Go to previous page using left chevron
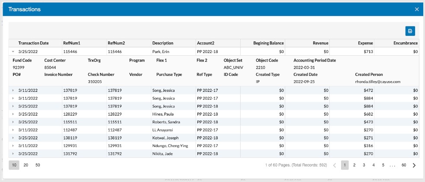The image size is (425, 182). (x=335, y=165)
